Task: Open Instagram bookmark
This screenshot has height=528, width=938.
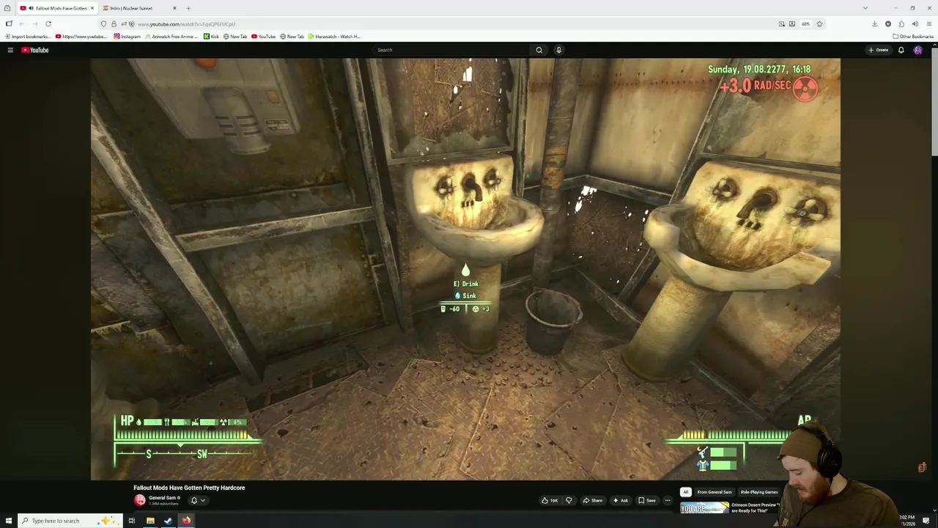Action: (128, 36)
